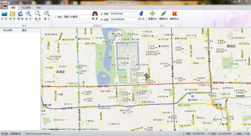The width and height of the screenshot is (251, 136).
Task: Click the 北京站 station icon on the map
Action: click(x=189, y=100)
